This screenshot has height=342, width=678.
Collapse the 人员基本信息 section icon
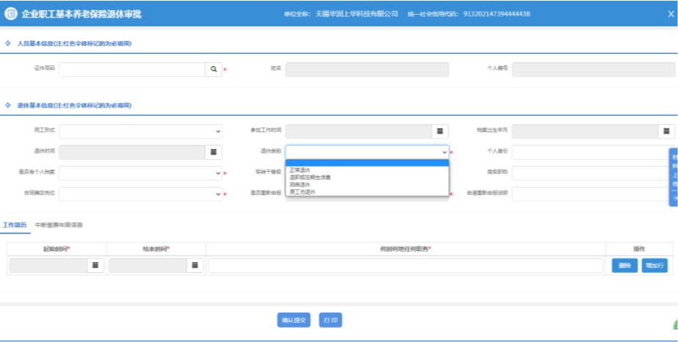pyautogui.click(x=8, y=43)
